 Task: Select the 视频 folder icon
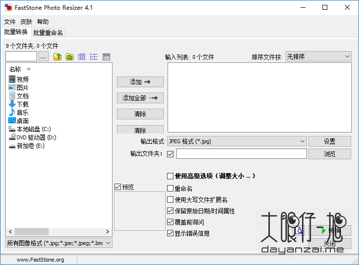(12, 79)
